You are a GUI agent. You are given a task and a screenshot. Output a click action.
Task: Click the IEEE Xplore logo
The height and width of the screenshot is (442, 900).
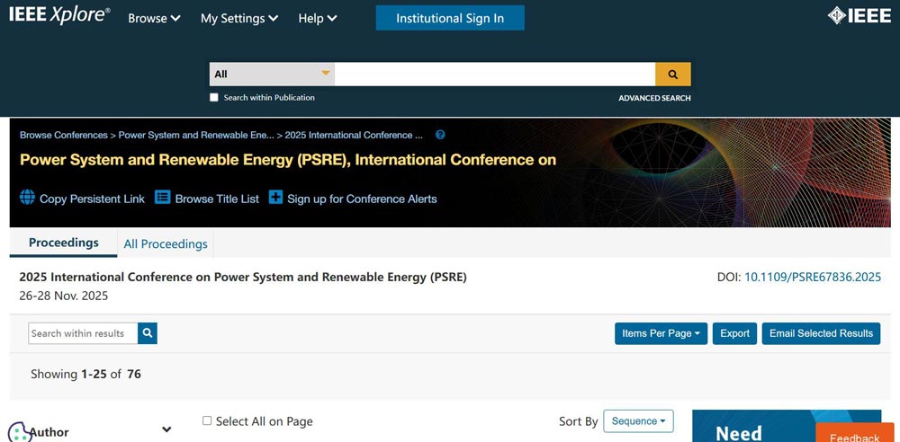pos(59,17)
